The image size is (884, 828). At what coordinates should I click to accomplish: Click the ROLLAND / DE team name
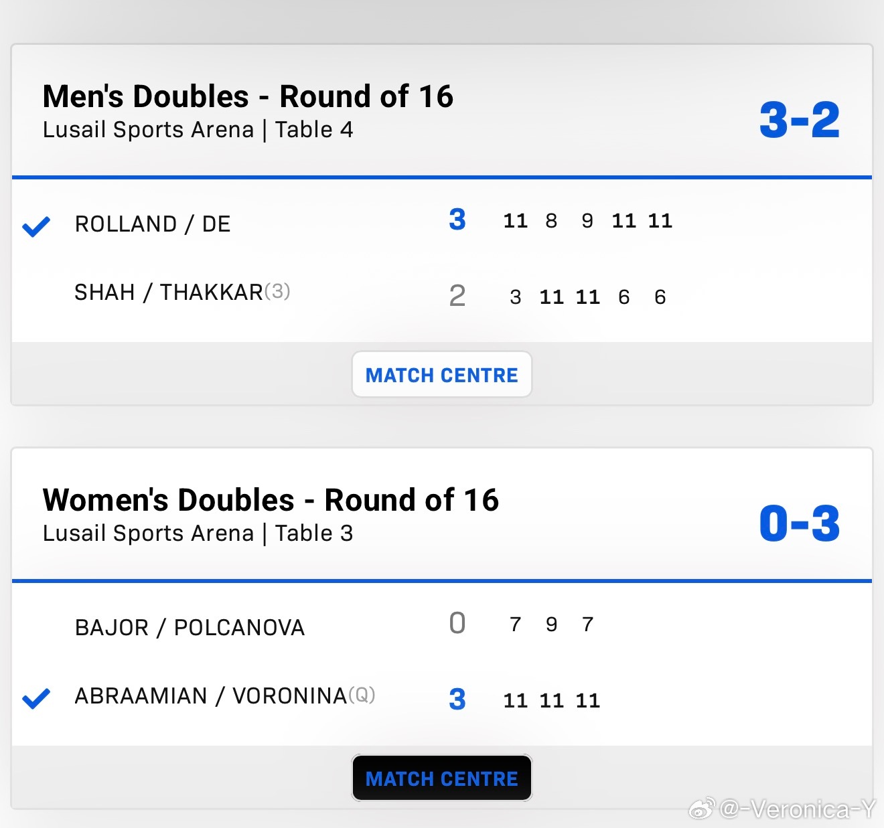[153, 224]
